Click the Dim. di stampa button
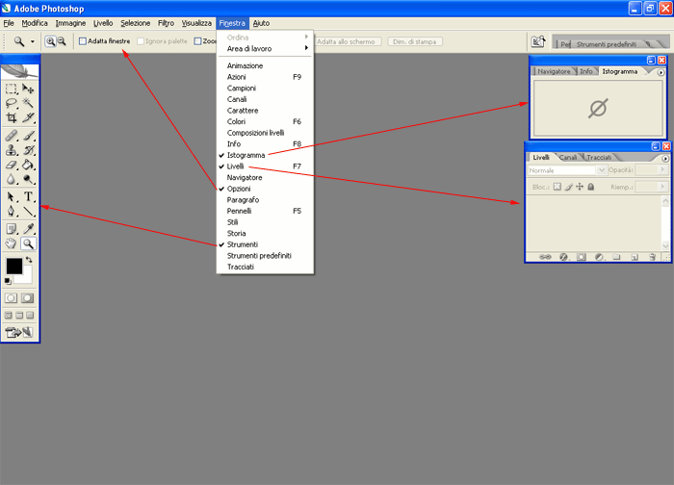 (415, 41)
